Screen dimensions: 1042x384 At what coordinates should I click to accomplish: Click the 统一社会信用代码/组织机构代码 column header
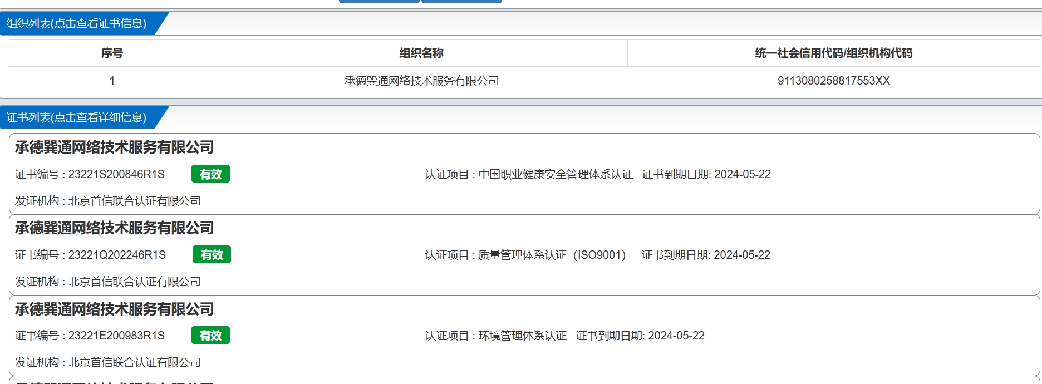pos(834,53)
